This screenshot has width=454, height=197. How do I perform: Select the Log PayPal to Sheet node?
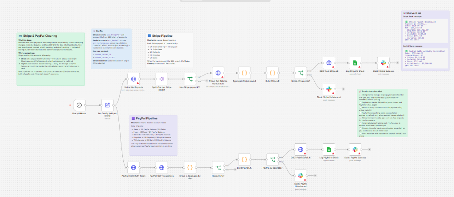pyautogui.click(x=329, y=150)
